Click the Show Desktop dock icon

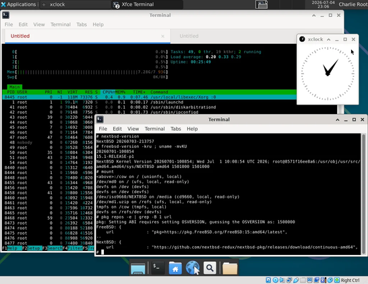[137, 268]
